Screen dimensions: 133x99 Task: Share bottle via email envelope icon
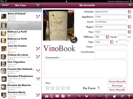pyautogui.click(x=57, y=96)
